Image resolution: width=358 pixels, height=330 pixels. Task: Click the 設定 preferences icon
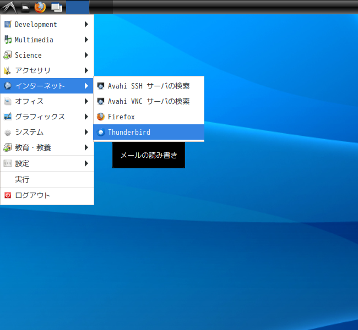point(8,163)
